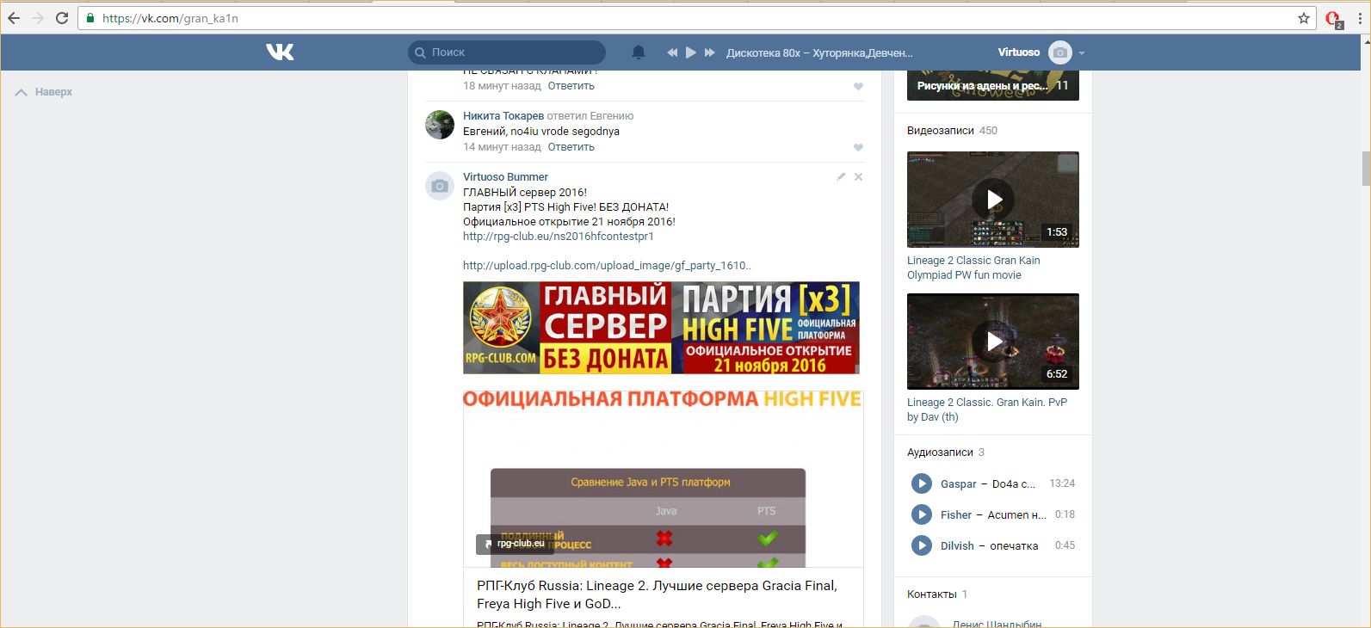Play the Lineage 2 Classic Olympiad video

[992, 200]
